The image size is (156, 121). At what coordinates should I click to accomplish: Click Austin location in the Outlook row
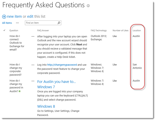pos(136,36)
